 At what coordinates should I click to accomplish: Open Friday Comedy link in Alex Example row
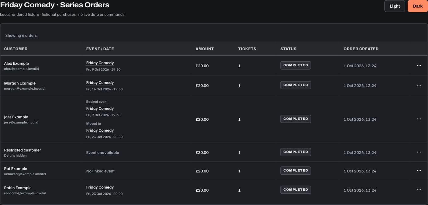(x=100, y=63)
